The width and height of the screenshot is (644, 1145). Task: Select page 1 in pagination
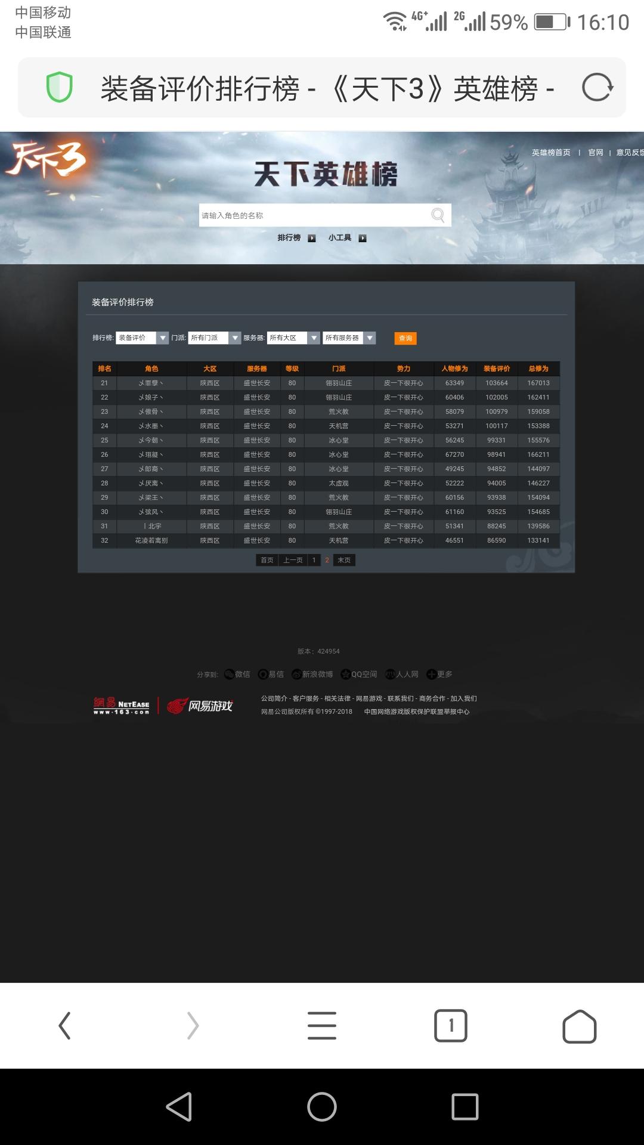[x=314, y=560]
